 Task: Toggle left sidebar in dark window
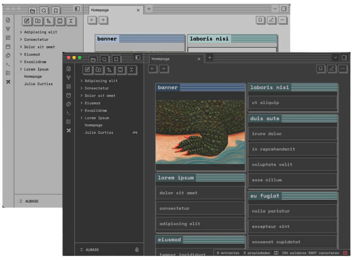point(138,57)
